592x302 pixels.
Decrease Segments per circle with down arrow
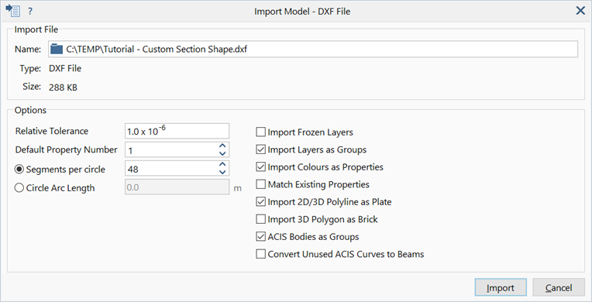(x=222, y=172)
